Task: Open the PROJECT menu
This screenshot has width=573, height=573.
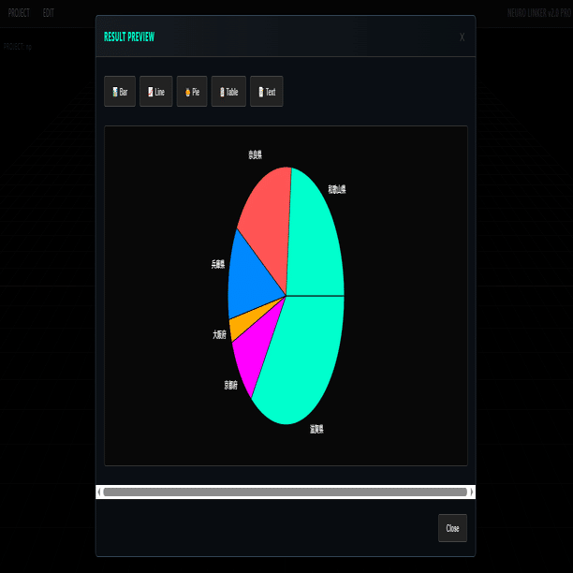Action: (19, 13)
